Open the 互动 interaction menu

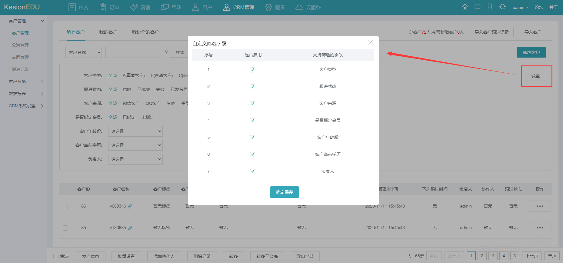[x=171, y=7]
